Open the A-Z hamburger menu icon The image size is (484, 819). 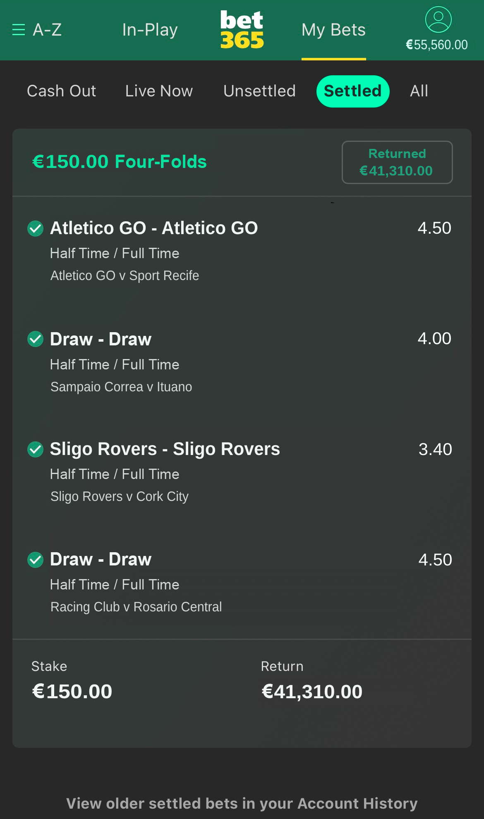19,30
